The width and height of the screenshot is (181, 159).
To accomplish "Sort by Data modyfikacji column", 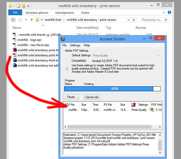I will [87, 28].
